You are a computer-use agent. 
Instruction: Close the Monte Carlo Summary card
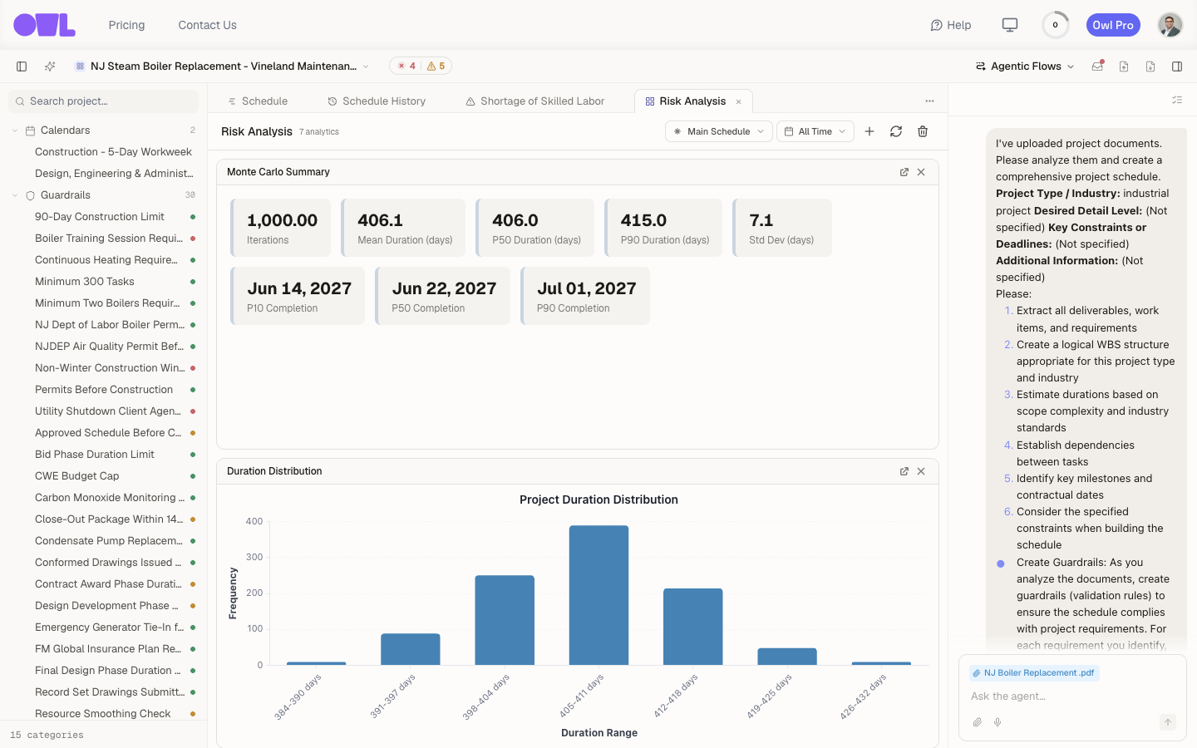921,172
